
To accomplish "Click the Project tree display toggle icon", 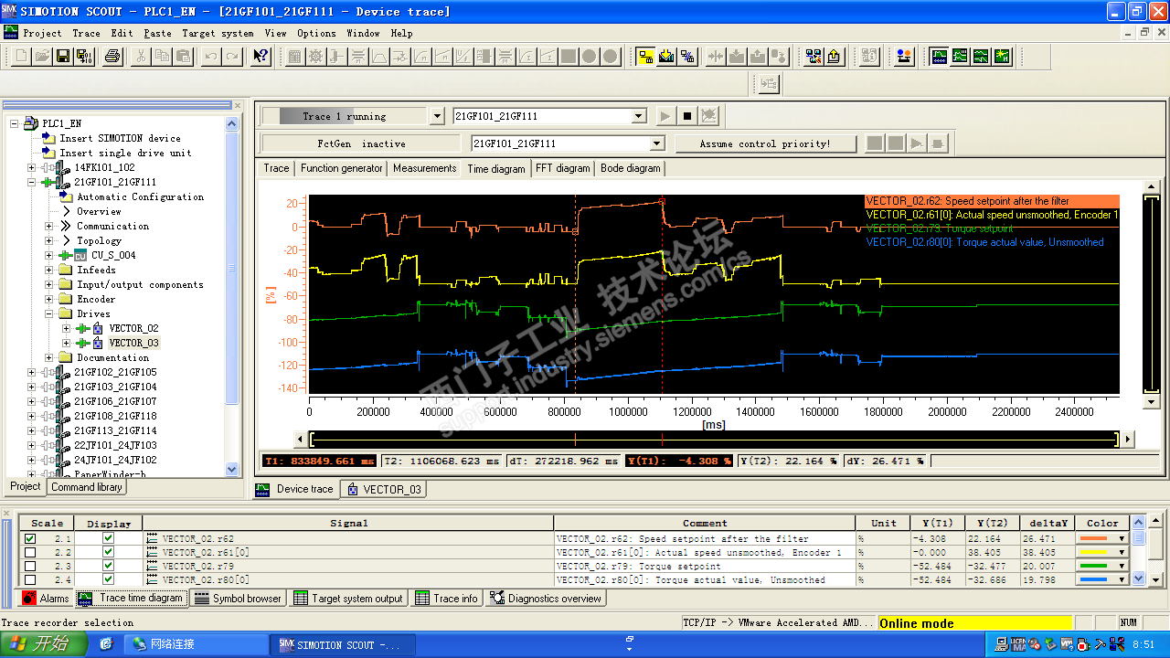I will 769,84.
